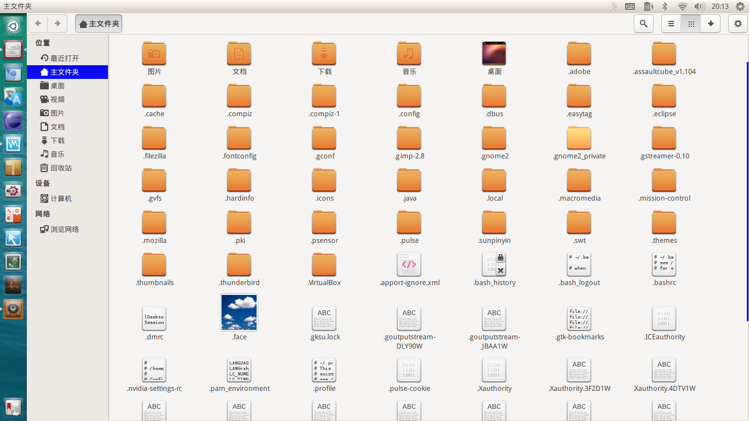Switch to icon grid view
749x421 pixels.
coord(691,24)
